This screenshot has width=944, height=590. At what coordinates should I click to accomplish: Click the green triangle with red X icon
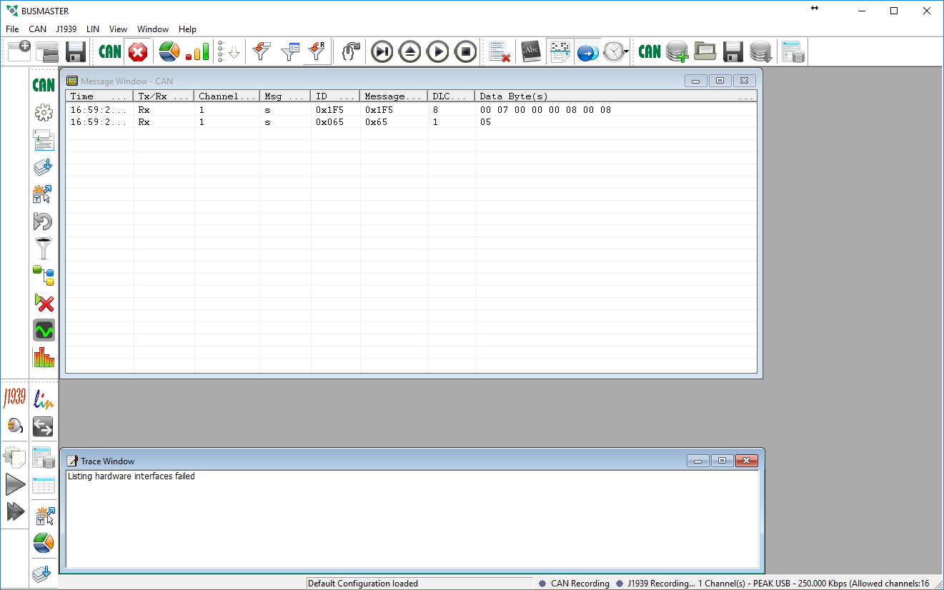pyautogui.click(x=44, y=303)
